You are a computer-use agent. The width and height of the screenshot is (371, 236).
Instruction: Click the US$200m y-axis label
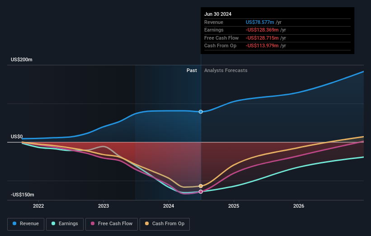[22, 59]
